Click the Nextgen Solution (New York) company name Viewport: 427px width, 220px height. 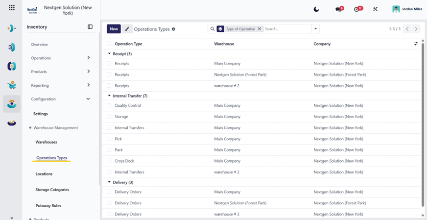click(68, 10)
